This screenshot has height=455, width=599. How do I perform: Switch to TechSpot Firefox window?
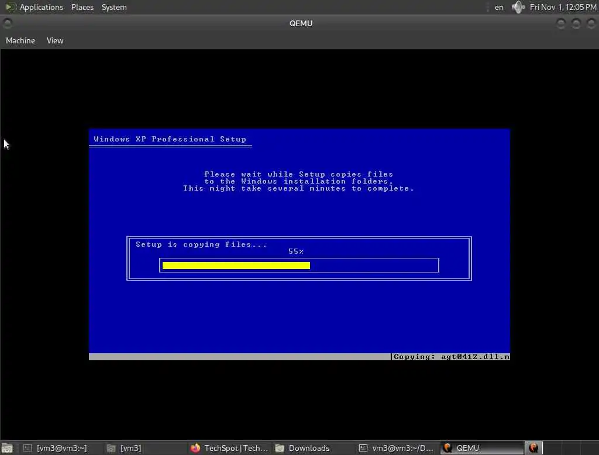pos(229,448)
